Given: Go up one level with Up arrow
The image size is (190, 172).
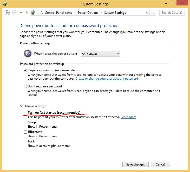Looking at the screenshot, I should 27,13.
